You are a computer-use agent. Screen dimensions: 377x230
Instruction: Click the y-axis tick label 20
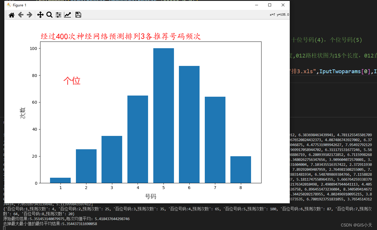coord(35,156)
